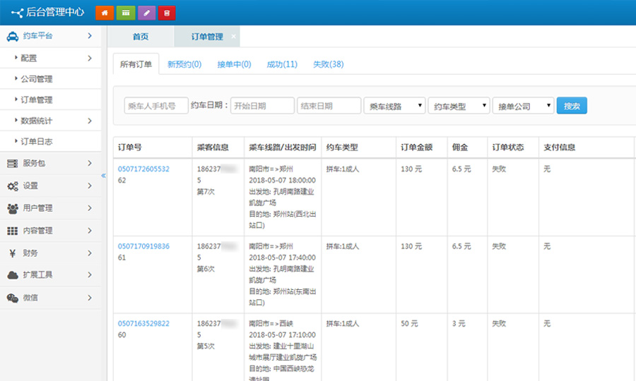This screenshot has width=636, height=381.
Task: Click the 开始日期 date field
Action: [x=261, y=106]
